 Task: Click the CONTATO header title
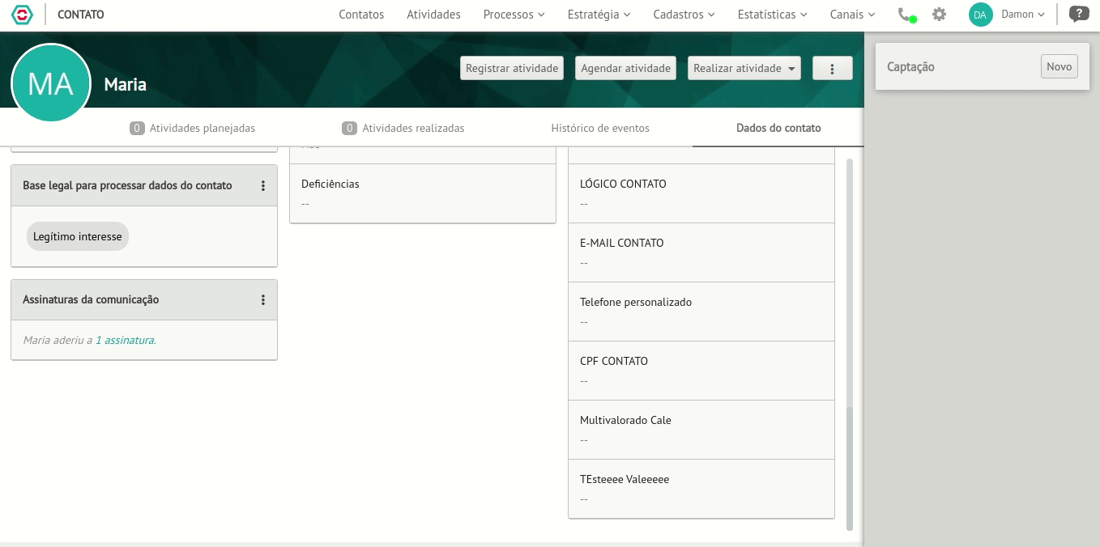pos(81,15)
